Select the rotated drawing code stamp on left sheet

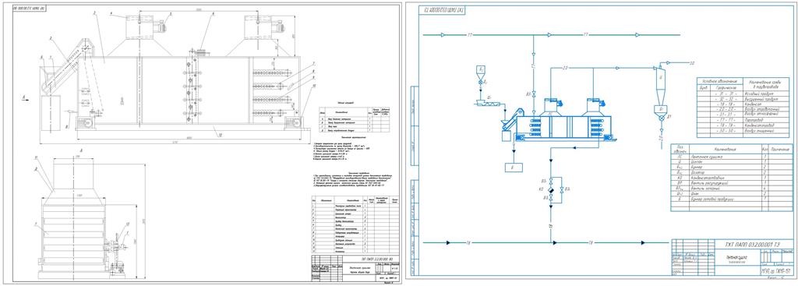coord(30,9)
